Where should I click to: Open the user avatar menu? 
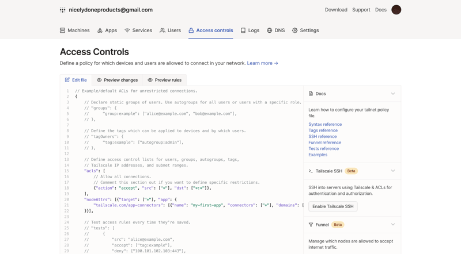396,10
